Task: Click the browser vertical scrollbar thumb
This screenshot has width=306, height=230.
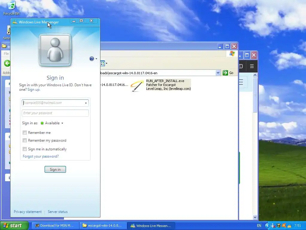Action: tap(255, 95)
